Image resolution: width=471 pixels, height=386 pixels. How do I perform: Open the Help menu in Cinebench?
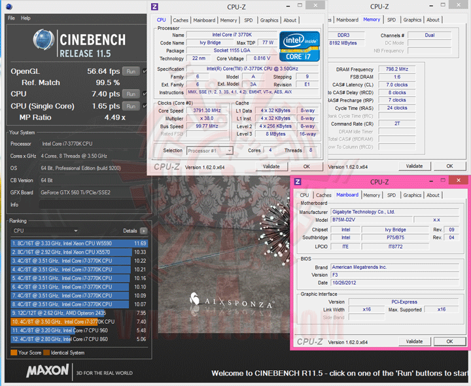(x=26, y=18)
